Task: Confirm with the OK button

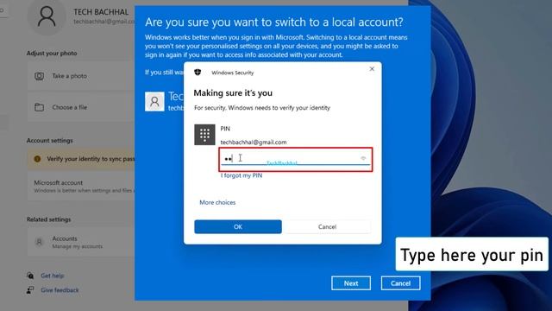Action: [x=238, y=226]
